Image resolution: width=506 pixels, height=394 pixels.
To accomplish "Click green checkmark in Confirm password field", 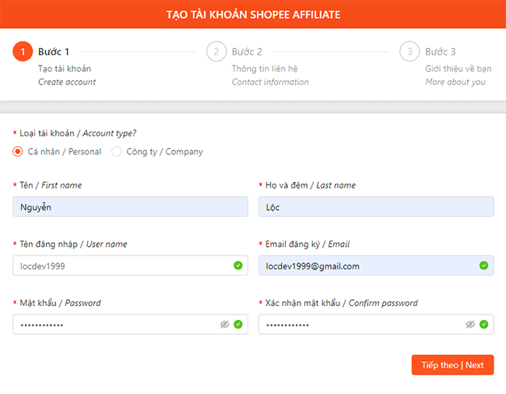I will click(483, 324).
